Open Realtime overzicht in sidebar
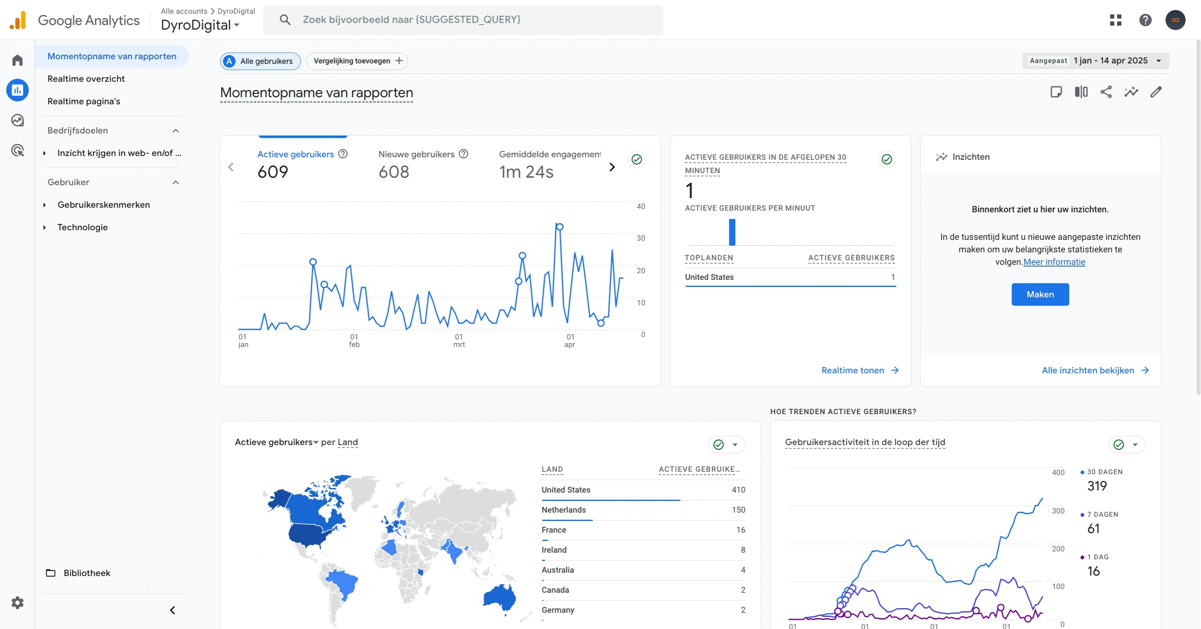Image resolution: width=1201 pixels, height=629 pixels. pos(86,79)
